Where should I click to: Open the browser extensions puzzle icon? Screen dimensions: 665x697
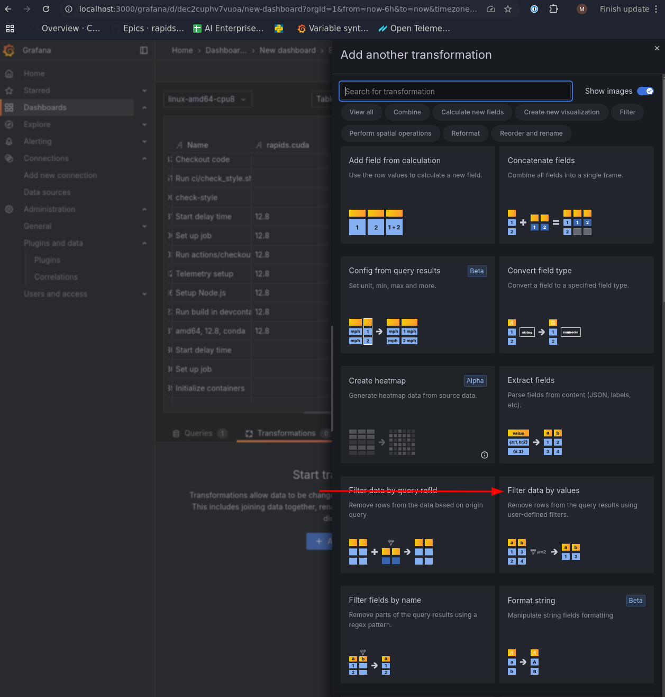[553, 9]
